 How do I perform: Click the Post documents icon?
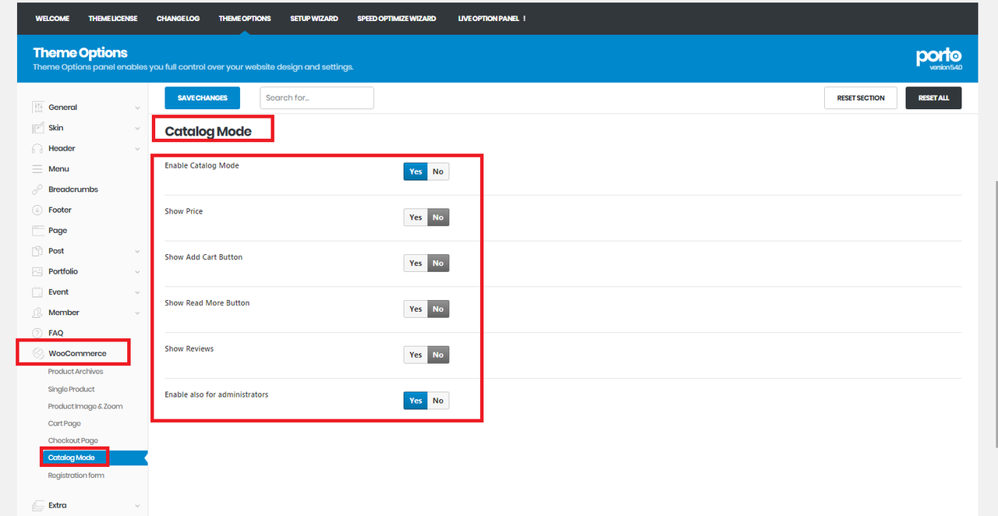click(x=37, y=251)
